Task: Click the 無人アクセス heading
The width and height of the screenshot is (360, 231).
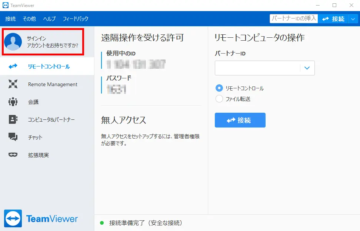Action: [x=124, y=120]
